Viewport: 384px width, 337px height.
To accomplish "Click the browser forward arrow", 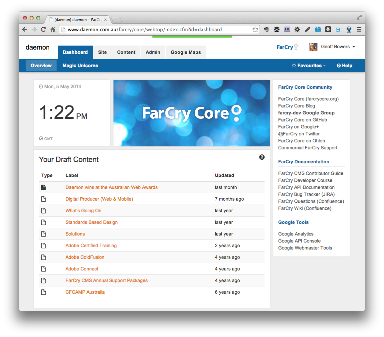I will pyautogui.click(x=34, y=30).
